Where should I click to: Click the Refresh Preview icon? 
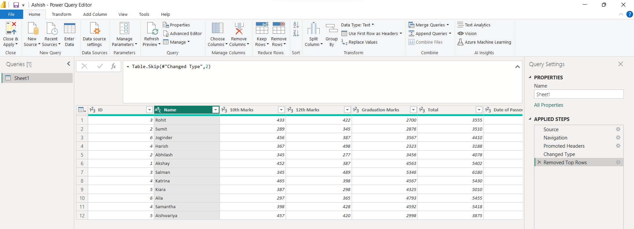[x=152, y=29]
